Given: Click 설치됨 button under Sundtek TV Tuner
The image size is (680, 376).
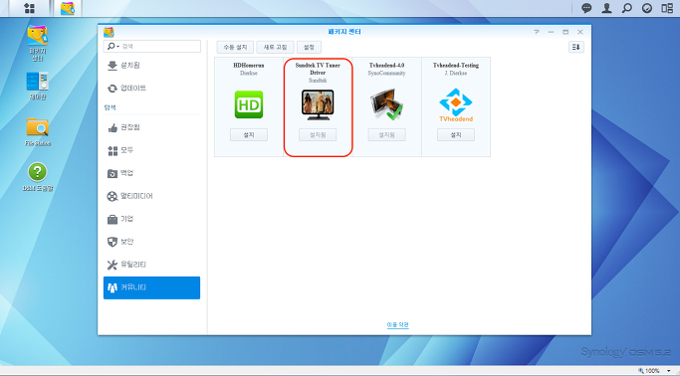Looking at the screenshot, I should pos(318,134).
